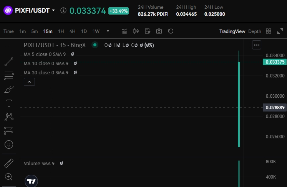The height and width of the screenshot is (187, 287).
Task: Select the trend line drawing tool
Action: (9, 62)
